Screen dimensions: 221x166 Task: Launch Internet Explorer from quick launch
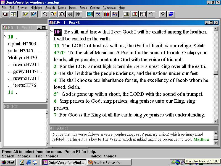[x=28, y=162]
